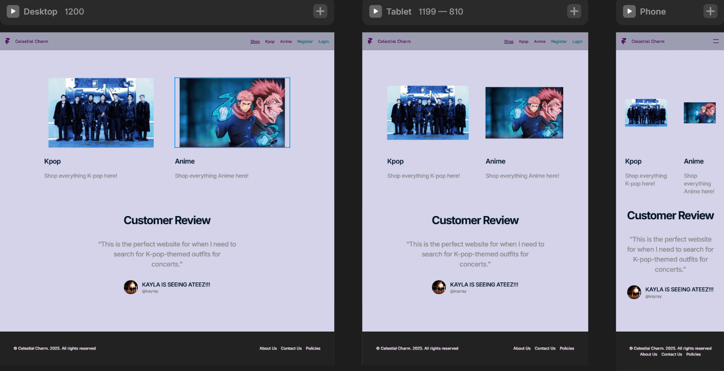The image size is (724, 371).
Task: Click Kpop heading in Phone frame
Action: point(633,161)
